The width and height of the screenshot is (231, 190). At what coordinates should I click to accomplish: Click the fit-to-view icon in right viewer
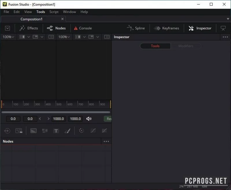click(x=107, y=37)
